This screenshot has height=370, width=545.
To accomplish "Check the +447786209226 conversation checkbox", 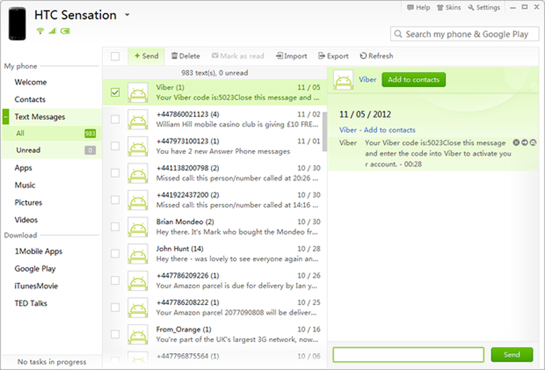I will point(115,281).
